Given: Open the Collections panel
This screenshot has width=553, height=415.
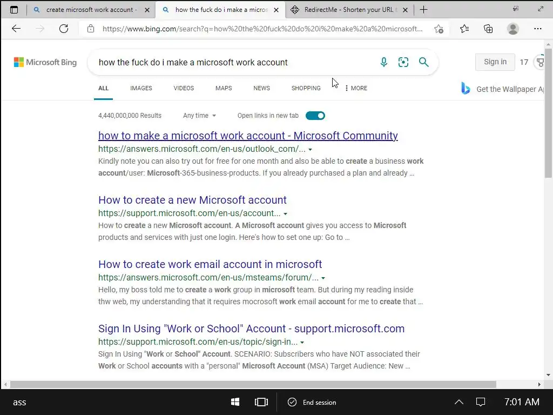Looking at the screenshot, I should click(488, 29).
